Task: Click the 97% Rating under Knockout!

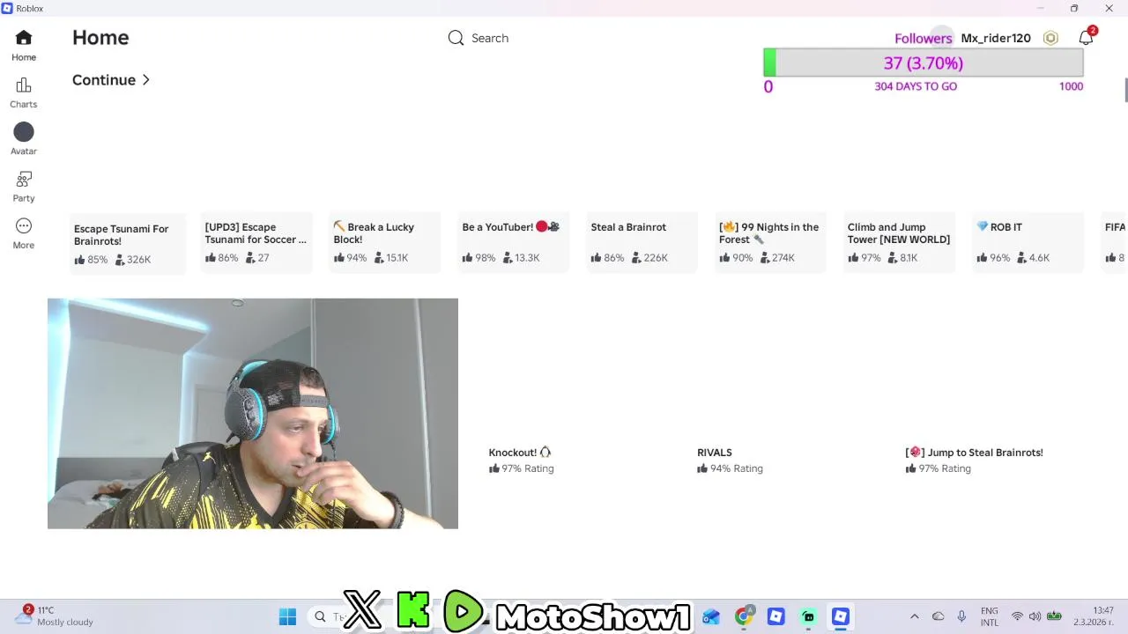Action: point(521,468)
